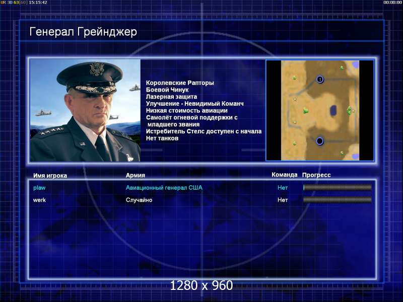Click the blue pond on the map

pyautogui.click(x=333, y=110)
